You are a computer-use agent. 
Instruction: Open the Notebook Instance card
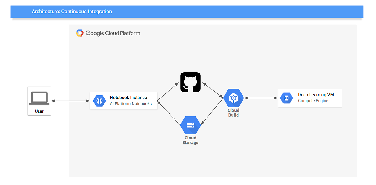click(x=123, y=101)
